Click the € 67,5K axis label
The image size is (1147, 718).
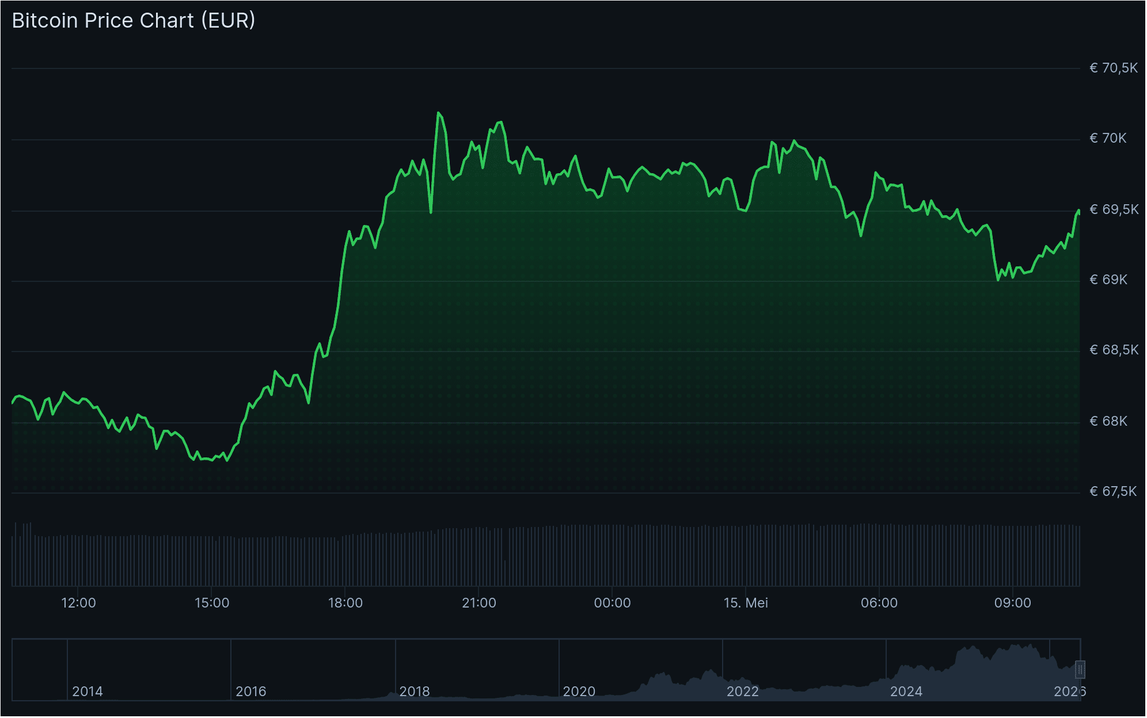pyautogui.click(x=1113, y=491)
